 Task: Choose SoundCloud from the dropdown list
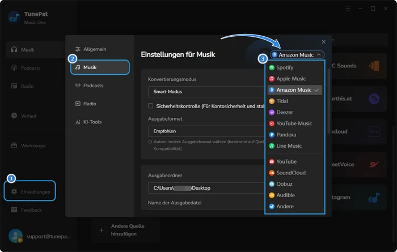coord(295,173)
